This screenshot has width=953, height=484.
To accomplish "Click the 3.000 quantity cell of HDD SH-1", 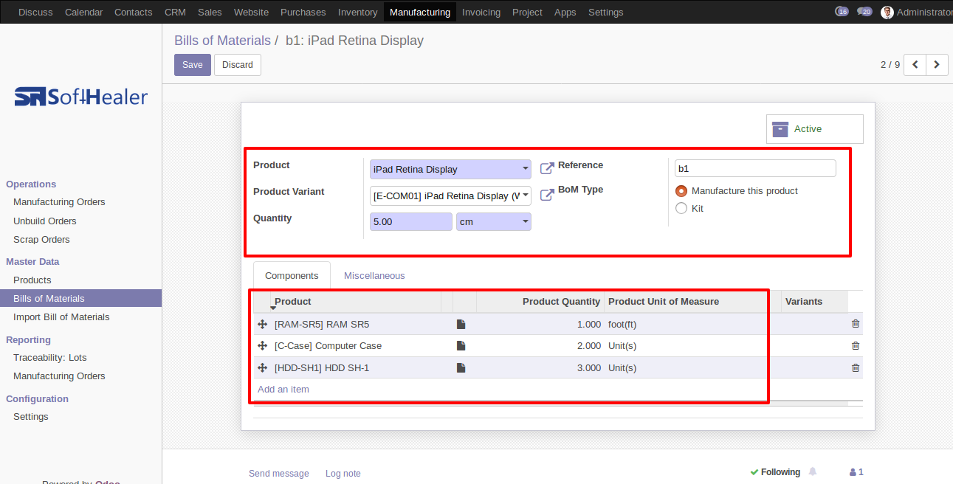I will (540, 368).
